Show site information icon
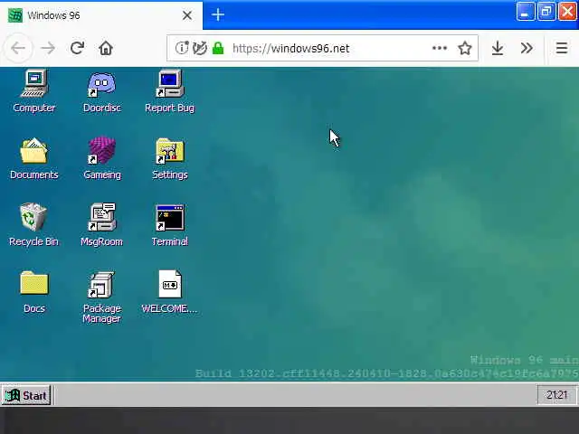Screen dimensions: 579x434 tap(182, 48)
